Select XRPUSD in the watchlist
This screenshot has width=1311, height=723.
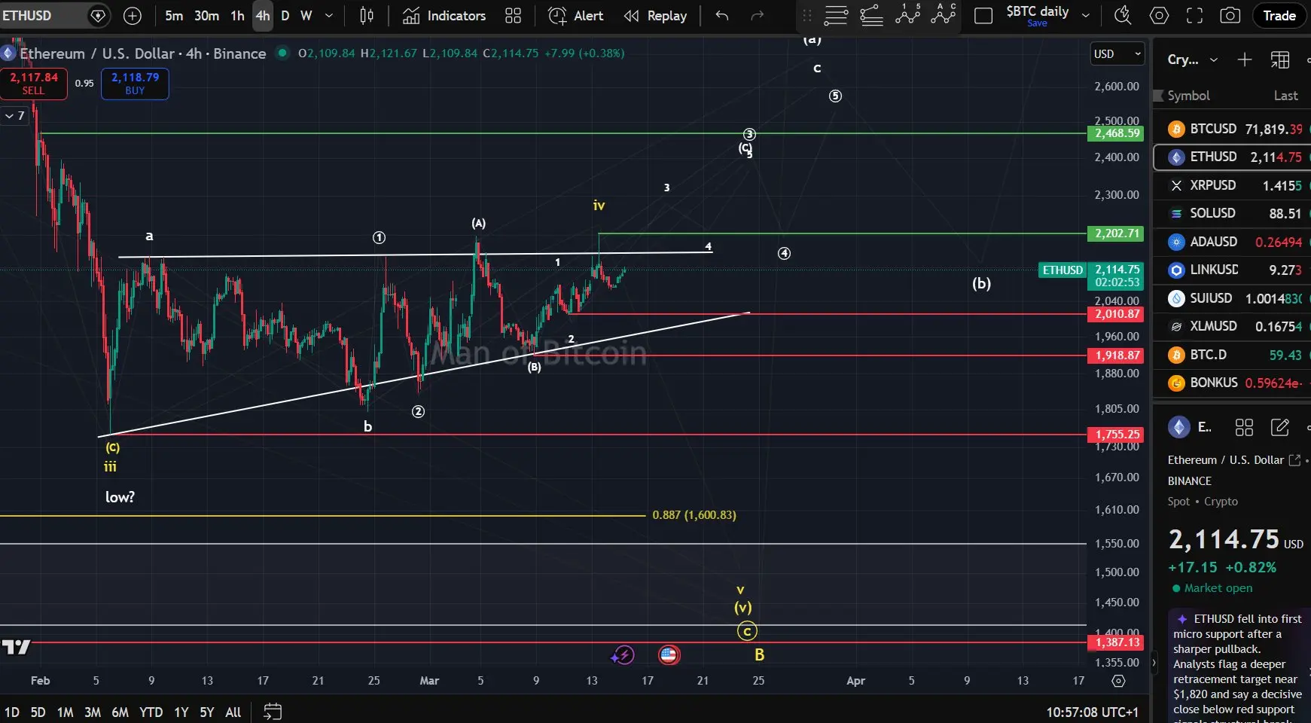pos(1232,185)
